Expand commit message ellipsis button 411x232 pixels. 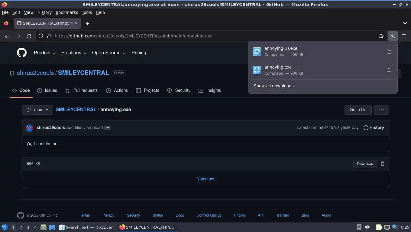pyautogui.click(x=107, y=127)
